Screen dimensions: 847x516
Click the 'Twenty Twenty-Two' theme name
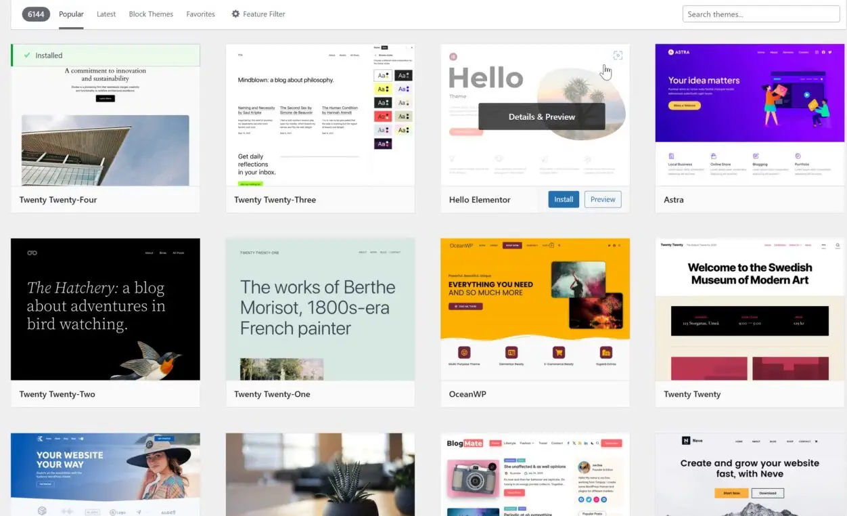coord(58,394)
